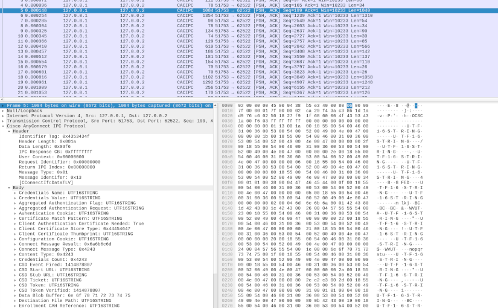Expand Enrollment CAH Reference field
The width and height of the screenshot is (498, 308).
click(15, 306)
